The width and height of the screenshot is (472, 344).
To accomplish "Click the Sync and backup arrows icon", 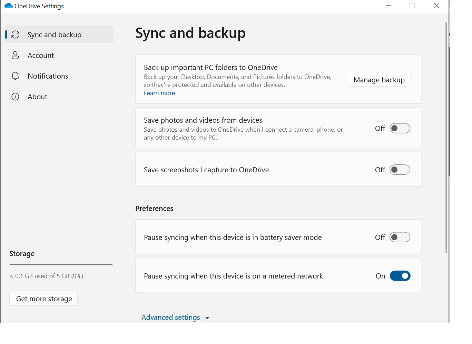I will tap(16, 34).
